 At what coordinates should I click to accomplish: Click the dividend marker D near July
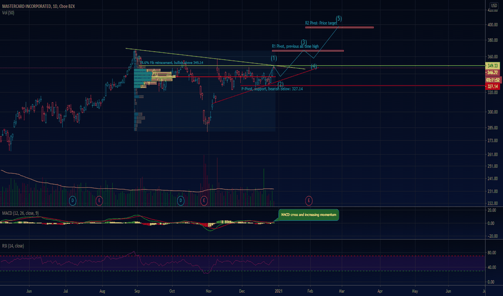pos(72,201)
